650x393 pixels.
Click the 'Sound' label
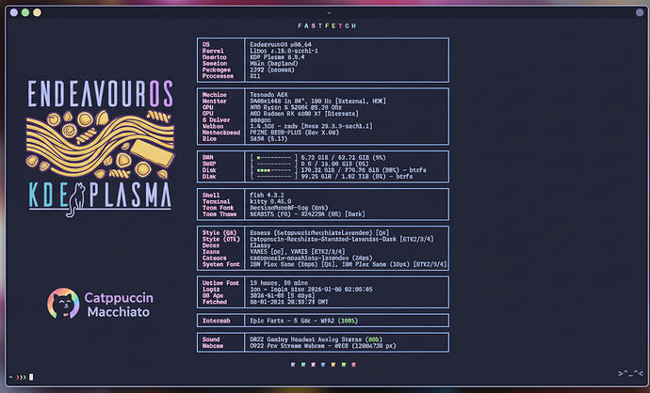coord(211,339)
